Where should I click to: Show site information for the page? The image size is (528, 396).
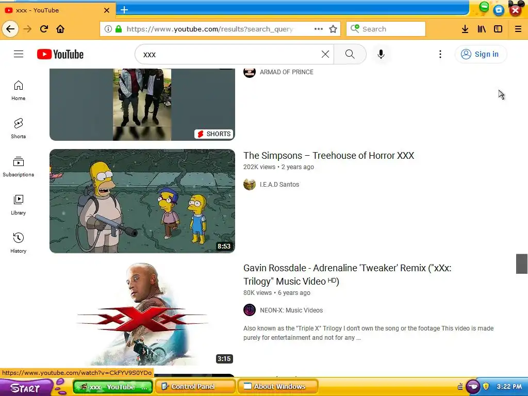pos(108,29)
